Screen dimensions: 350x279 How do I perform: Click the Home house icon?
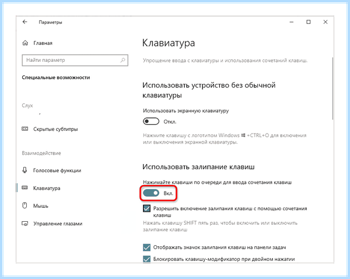pos(25,43)
